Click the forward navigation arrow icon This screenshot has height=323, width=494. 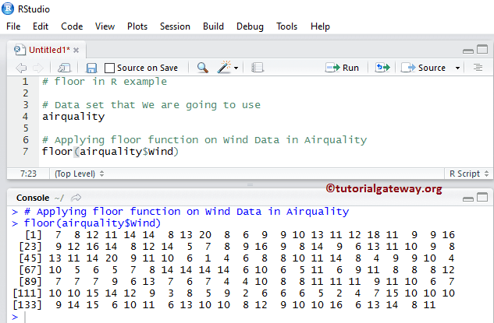point(37,68)
